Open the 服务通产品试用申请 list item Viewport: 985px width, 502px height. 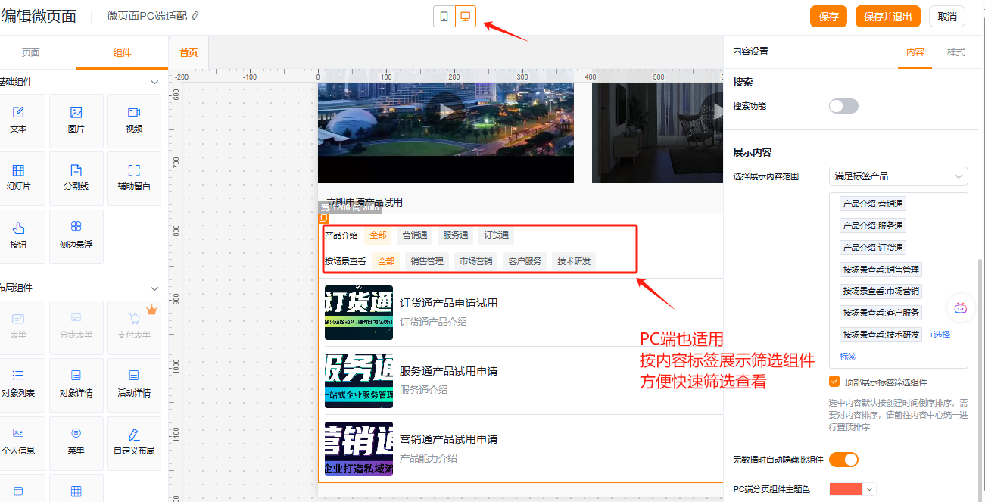(x=521, y=381)
